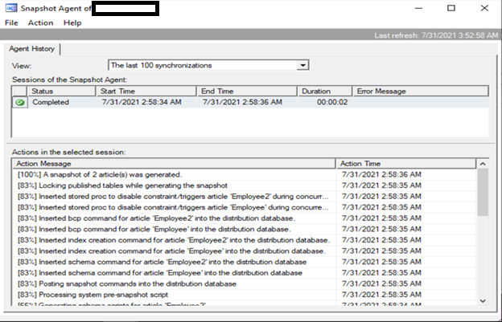The image size is (502, 322).
Task: Click the start time 7/31/2021 2:58:34 AM
Action: 142,102
